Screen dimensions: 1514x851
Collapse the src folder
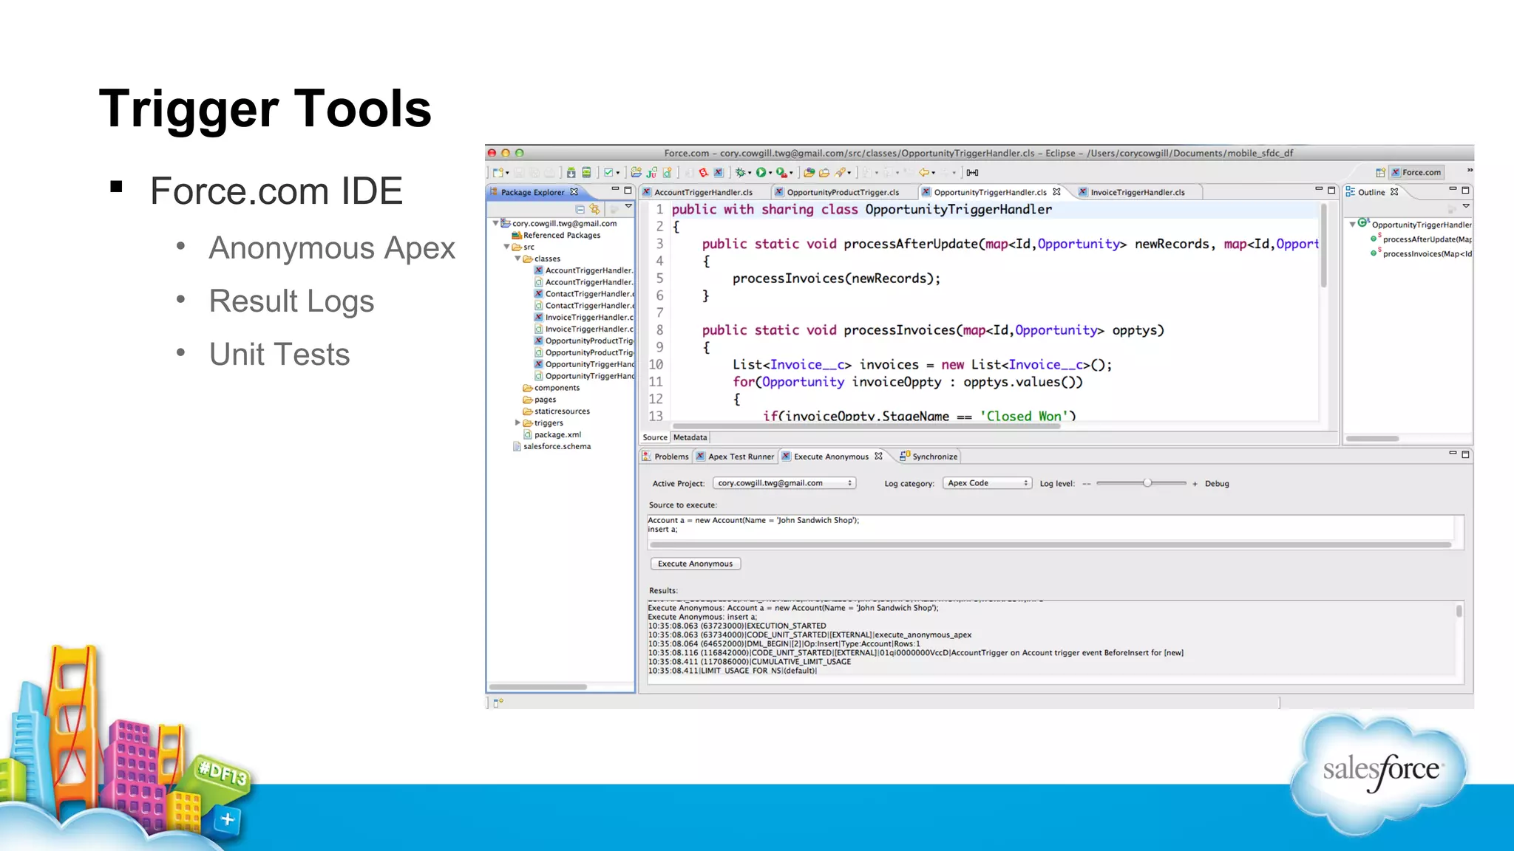[x=507, y=247]
